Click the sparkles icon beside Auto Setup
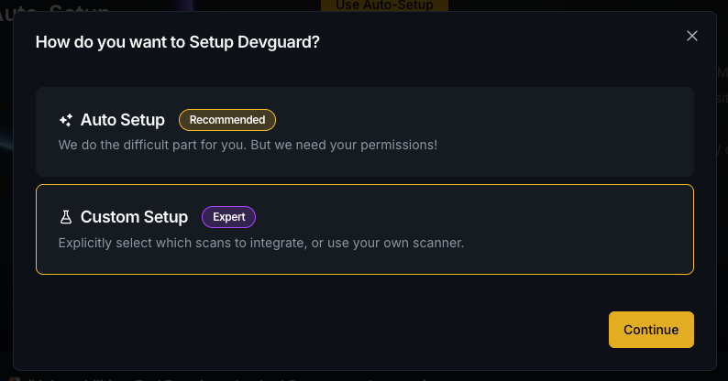Image resolution: width=728 pixels, height=381 pixels. [65, 120]
